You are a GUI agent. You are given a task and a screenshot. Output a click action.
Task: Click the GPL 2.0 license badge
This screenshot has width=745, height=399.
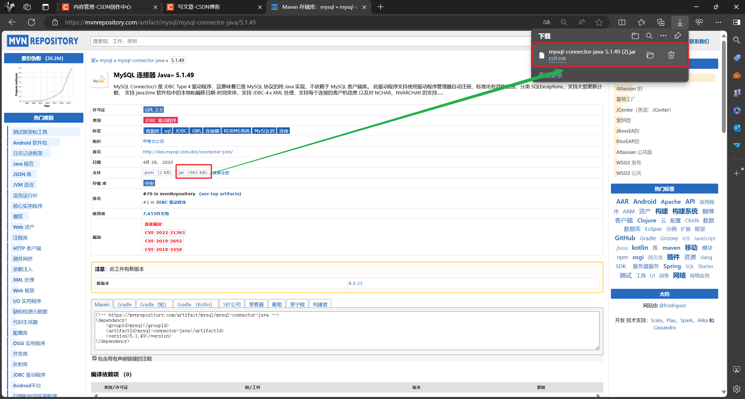tap(154, 110)
